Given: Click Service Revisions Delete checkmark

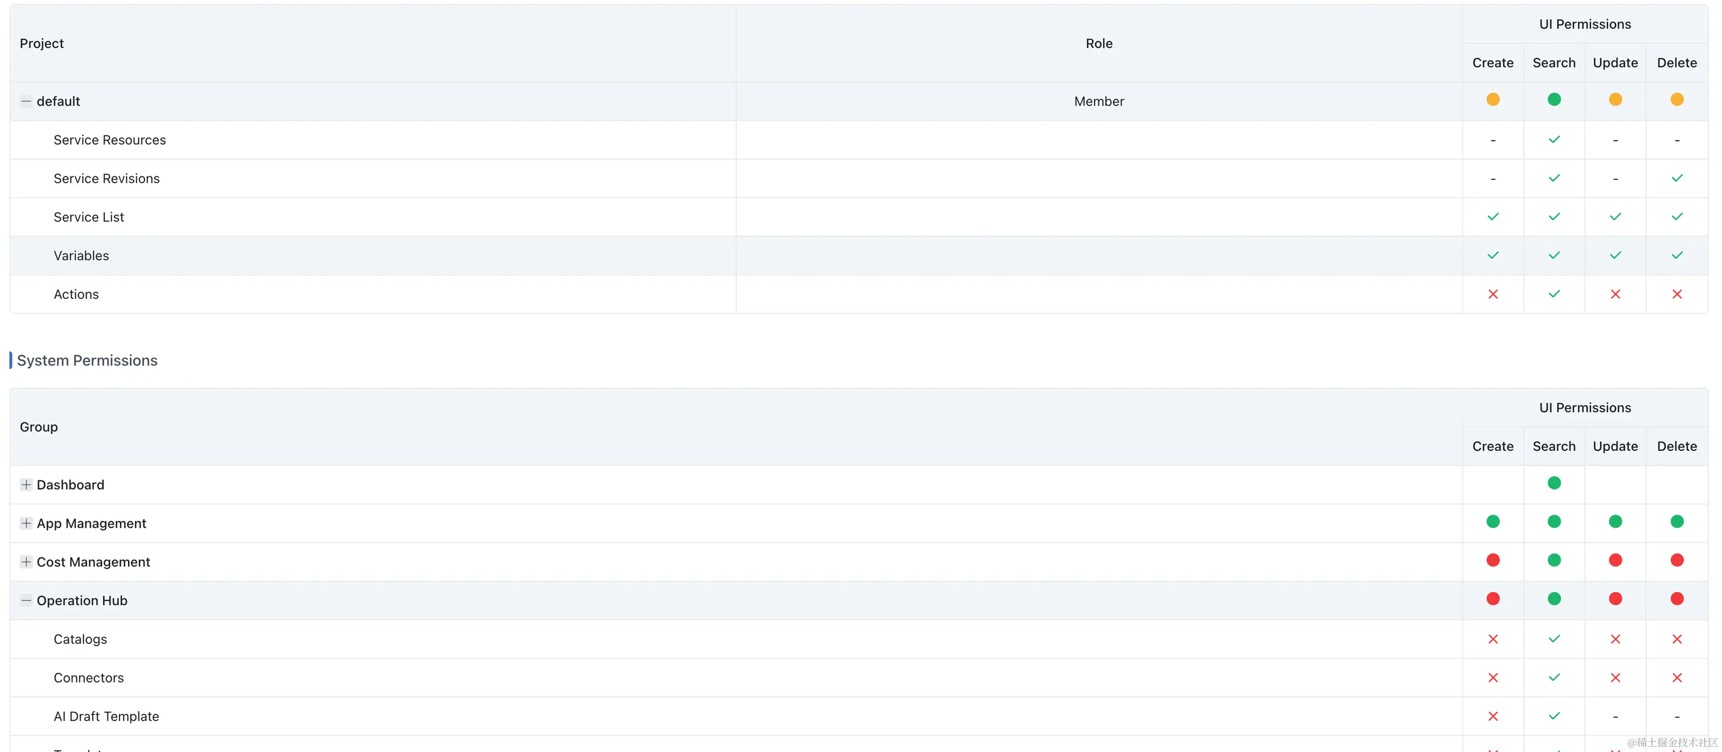Looking at the screenshot, I should 1676,179.
